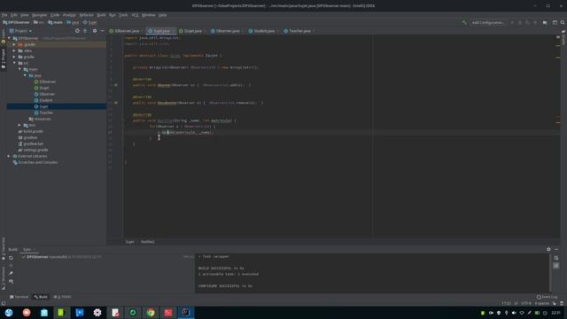Open the File menu
This screenshot has width=567, height=319.
4,15
